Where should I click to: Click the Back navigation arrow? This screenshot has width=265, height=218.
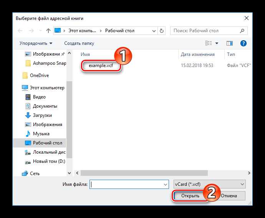pos(20,31)
